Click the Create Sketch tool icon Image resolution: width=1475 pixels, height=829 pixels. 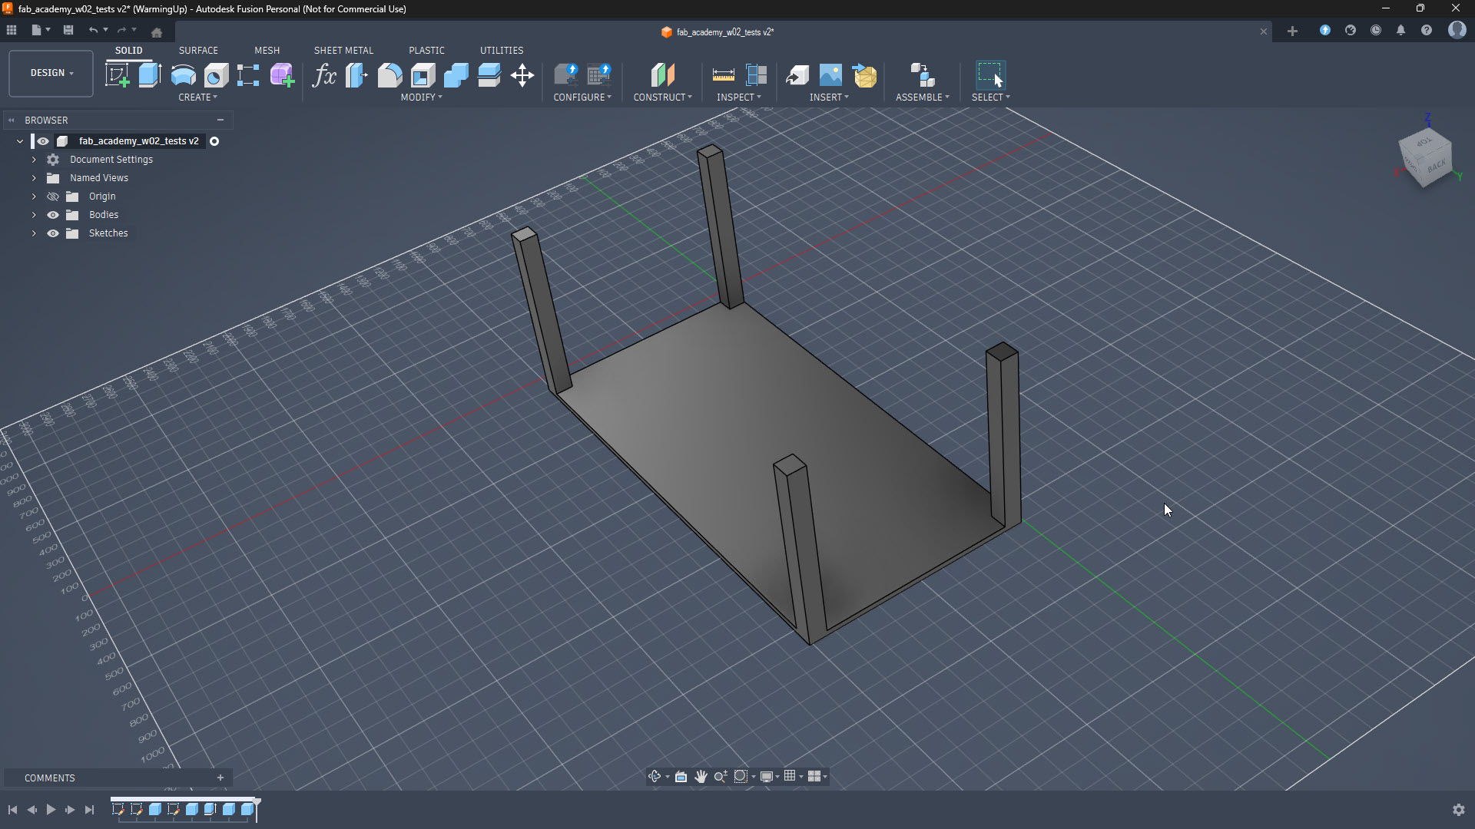point(118,75)
